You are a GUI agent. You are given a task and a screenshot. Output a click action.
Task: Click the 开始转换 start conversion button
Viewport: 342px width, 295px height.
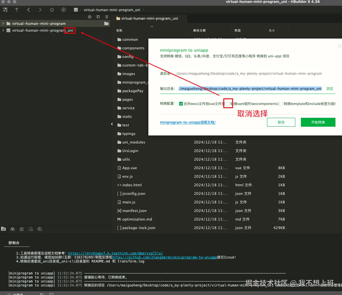(318, 122)
